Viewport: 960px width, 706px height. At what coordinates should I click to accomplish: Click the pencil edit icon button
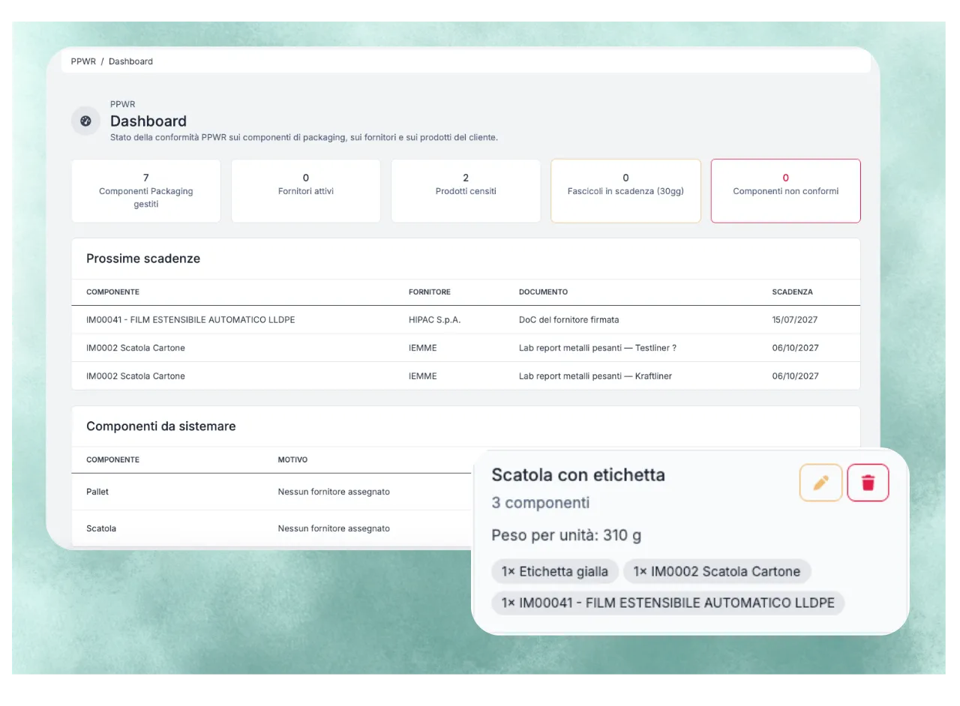tap(820, 483)
